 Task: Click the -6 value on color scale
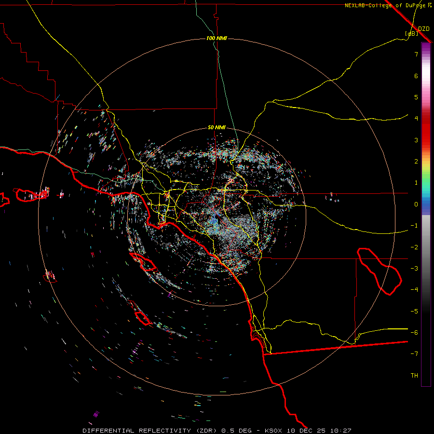click(414, 333)
